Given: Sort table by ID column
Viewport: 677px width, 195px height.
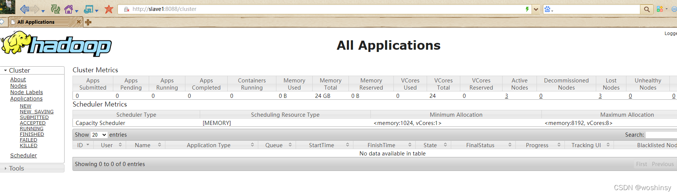Looking at the screenshot, I should click(x=83, y=145).
